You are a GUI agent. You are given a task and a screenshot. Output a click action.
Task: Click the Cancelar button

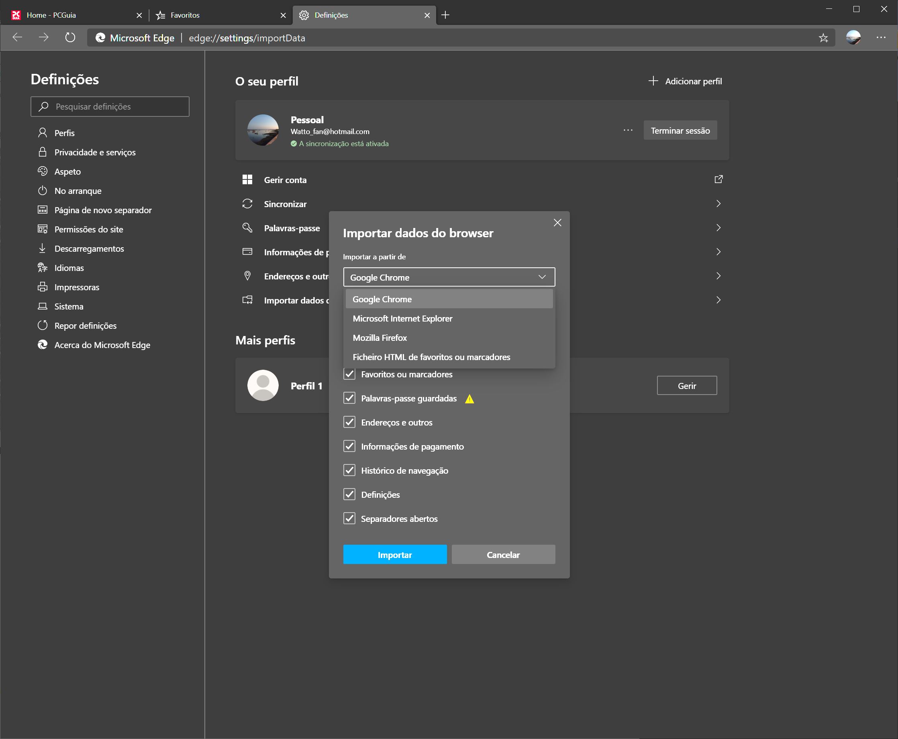(x=503, y=554)
